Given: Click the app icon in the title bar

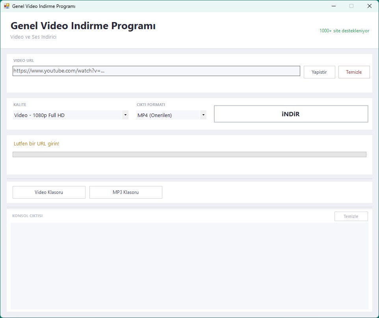Looking at the screenshot, I should (6, 6).
